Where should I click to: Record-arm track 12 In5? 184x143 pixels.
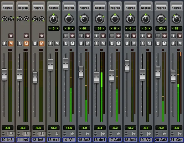[x=42, y=36]
